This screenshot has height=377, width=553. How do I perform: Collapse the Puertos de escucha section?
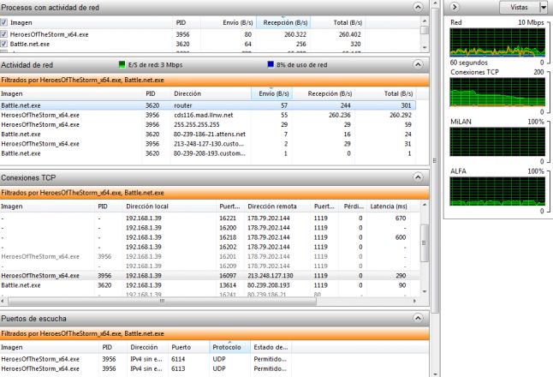[418, 318]
